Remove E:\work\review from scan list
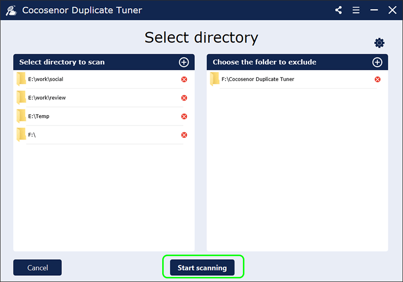 click(184, 98)
